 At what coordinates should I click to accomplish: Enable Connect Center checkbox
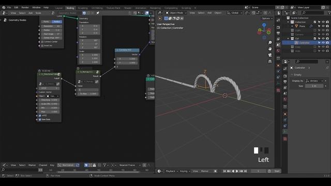coord(42,42)
